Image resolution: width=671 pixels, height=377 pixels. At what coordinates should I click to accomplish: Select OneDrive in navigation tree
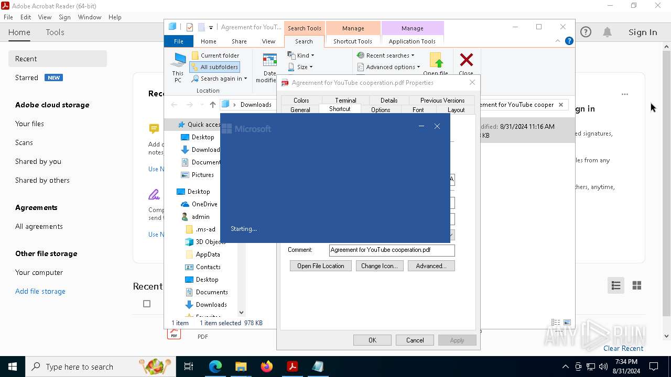pyautogui.click(x=199, y=204)
